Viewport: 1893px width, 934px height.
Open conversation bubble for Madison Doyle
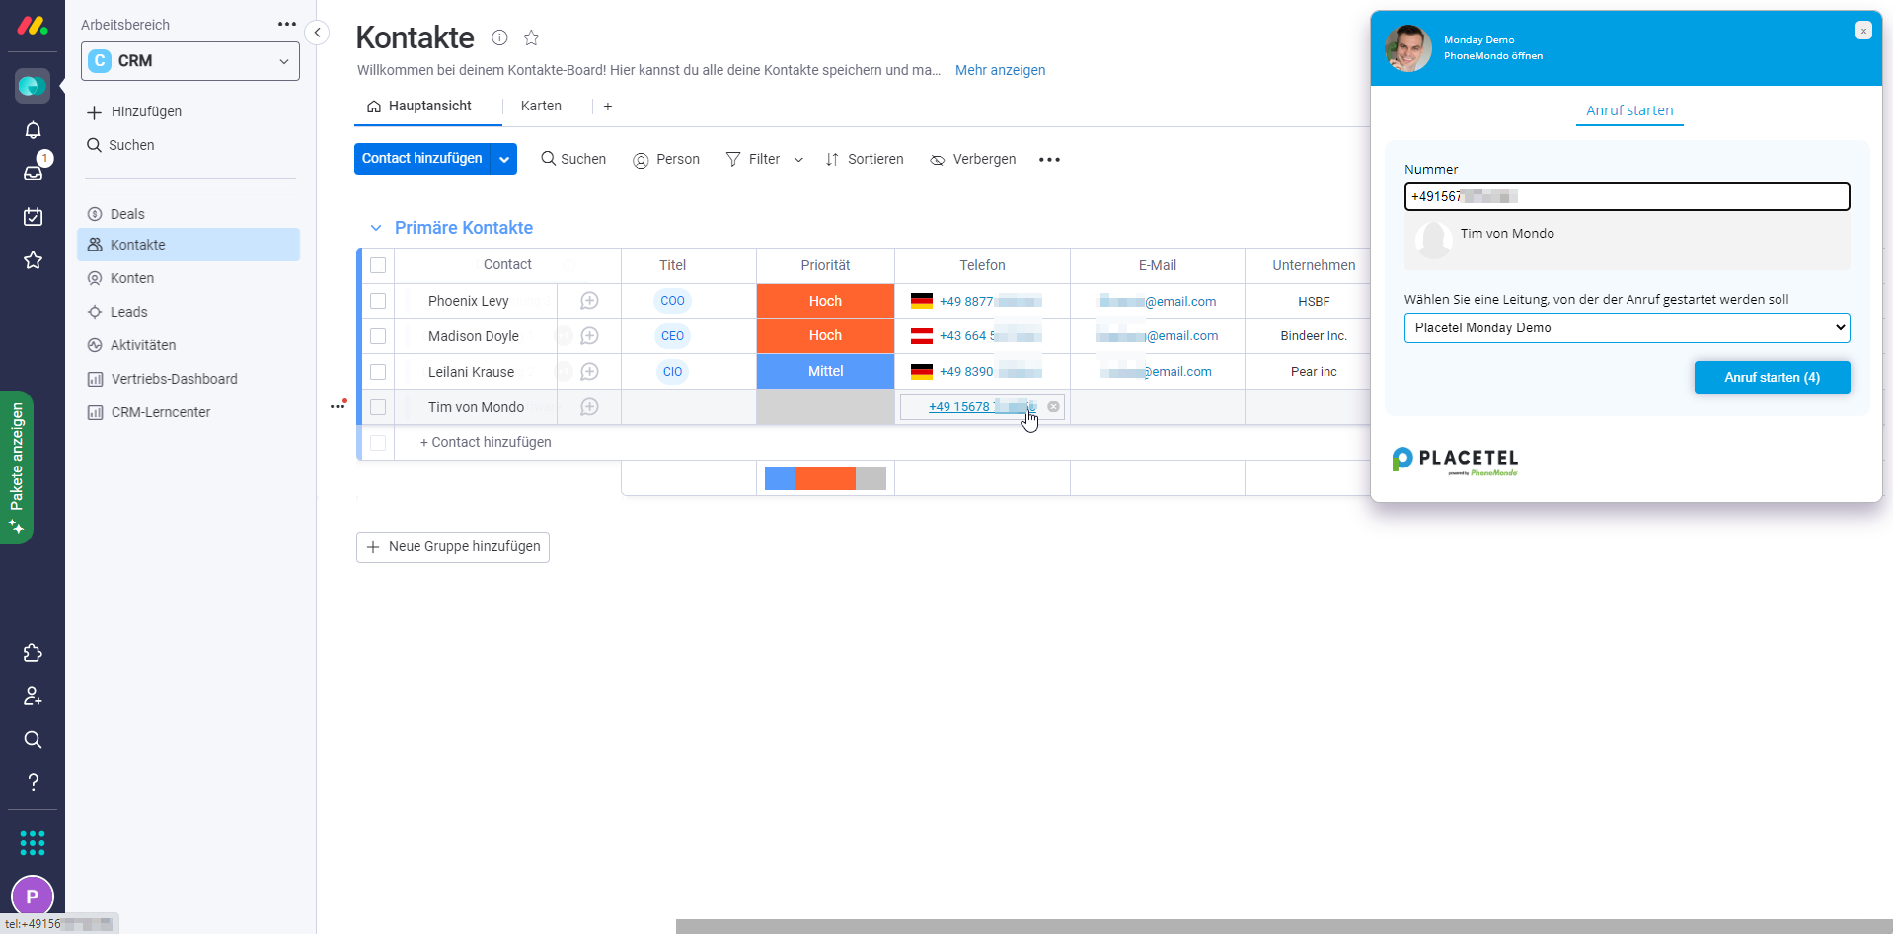pos(589,336)
